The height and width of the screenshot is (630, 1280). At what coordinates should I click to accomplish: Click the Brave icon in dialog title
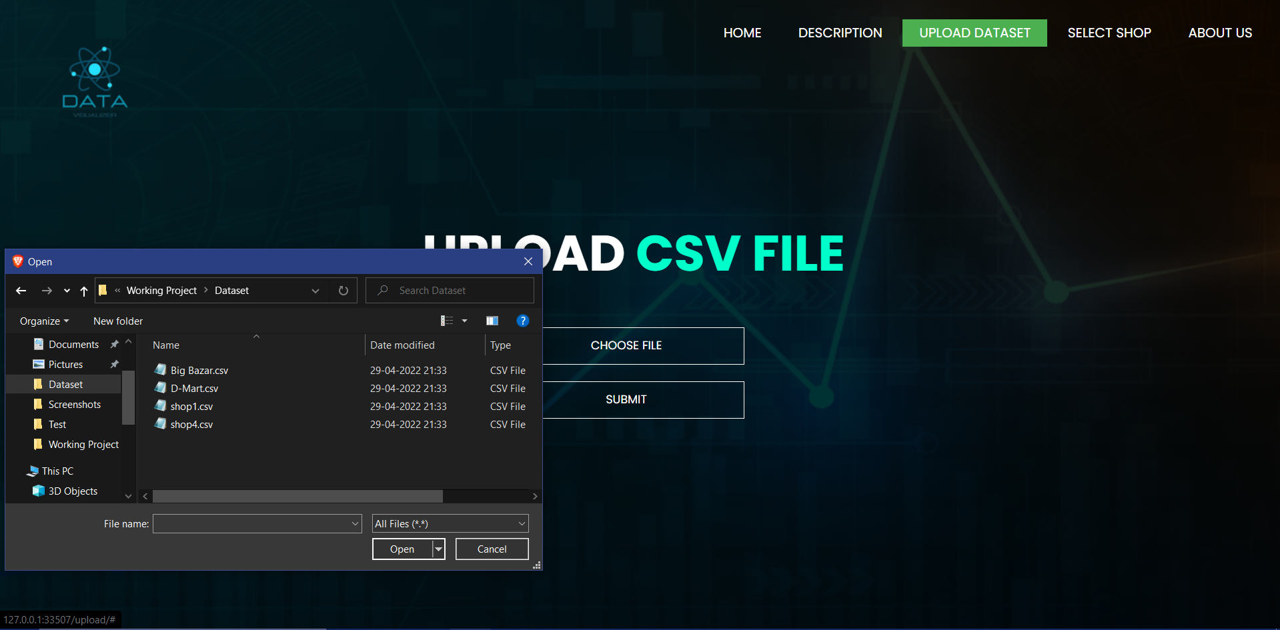(18, 261)
